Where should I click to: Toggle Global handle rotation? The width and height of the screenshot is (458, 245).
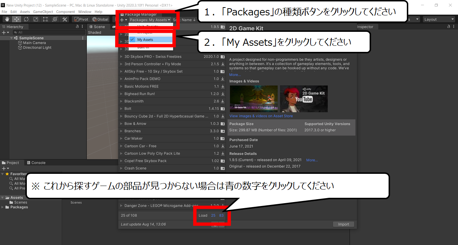pos(100,19)
